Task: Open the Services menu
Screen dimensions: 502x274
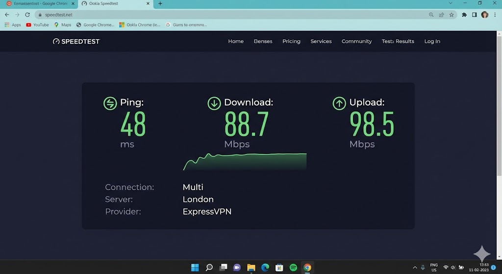Action: pos(321,41)
